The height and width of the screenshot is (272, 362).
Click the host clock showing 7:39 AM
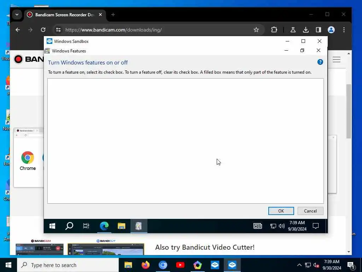332,265
